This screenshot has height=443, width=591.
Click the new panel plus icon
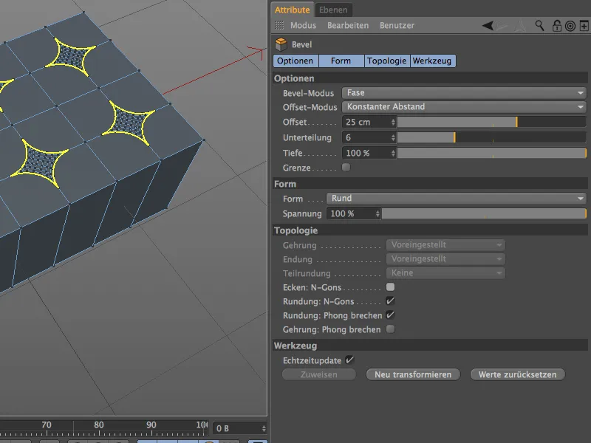pos(584,25)
